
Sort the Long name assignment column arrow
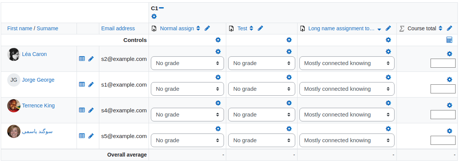click(379, 29)
